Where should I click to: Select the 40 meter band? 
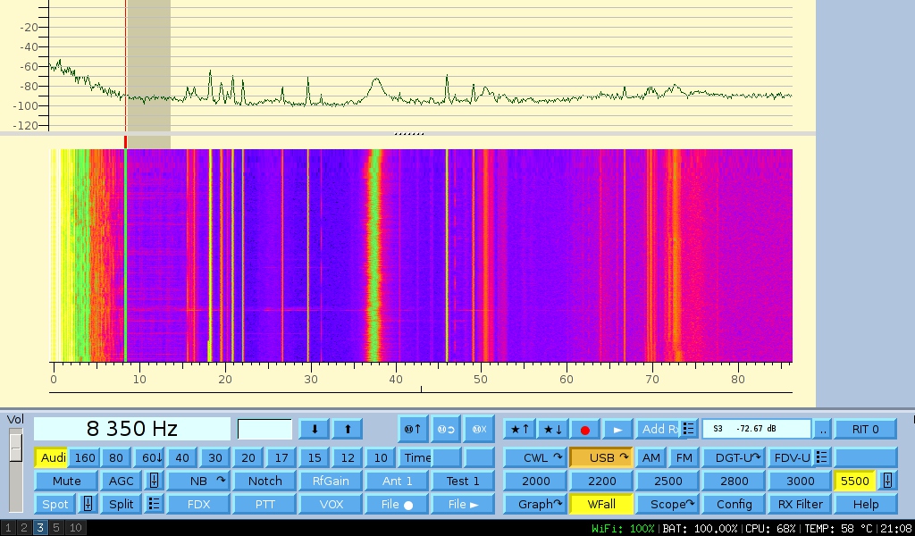click(182, 457)
